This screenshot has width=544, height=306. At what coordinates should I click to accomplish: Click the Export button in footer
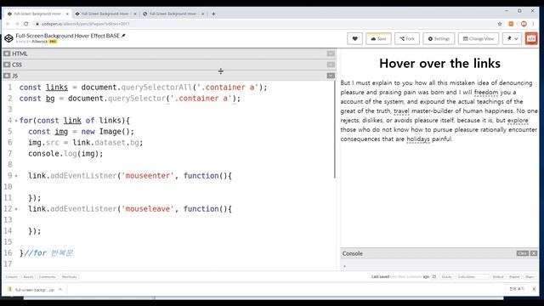514,277
